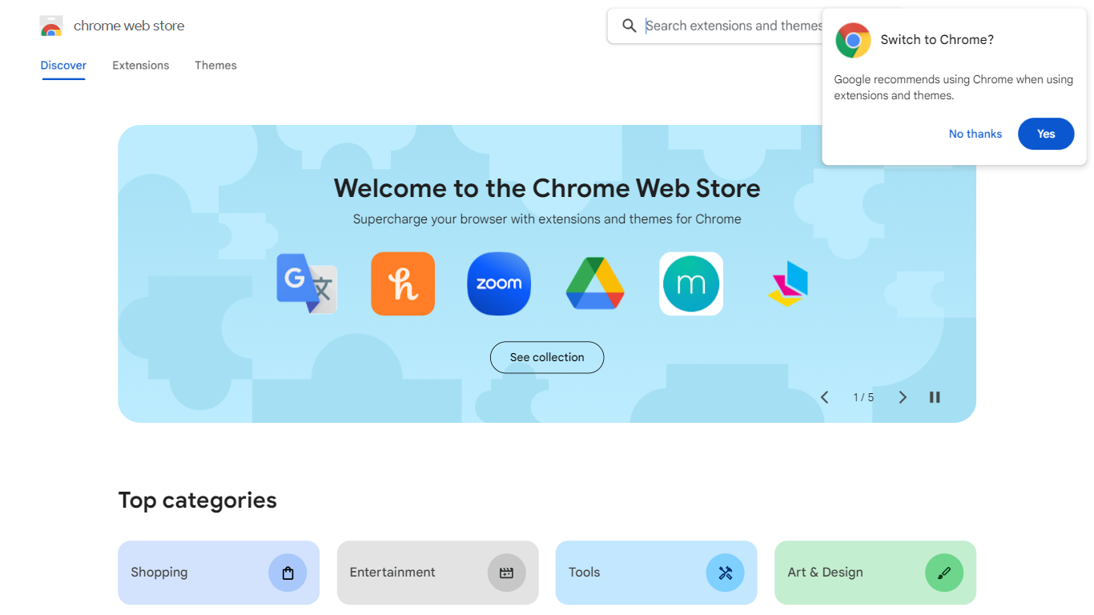Click the Tools wrench icon
The image size is (1094, 615).
726,573
